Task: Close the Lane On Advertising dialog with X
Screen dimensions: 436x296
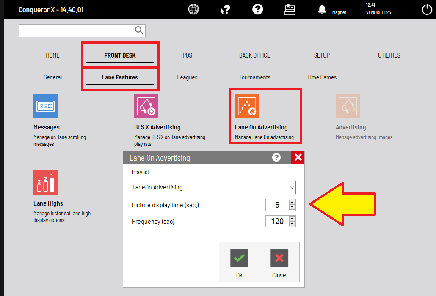Action: point(298,157)
